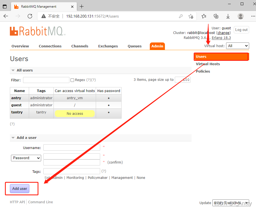The image size is (256, 209).
Task: Select Users in admin sidebar
Action: [x=221, y=57]
